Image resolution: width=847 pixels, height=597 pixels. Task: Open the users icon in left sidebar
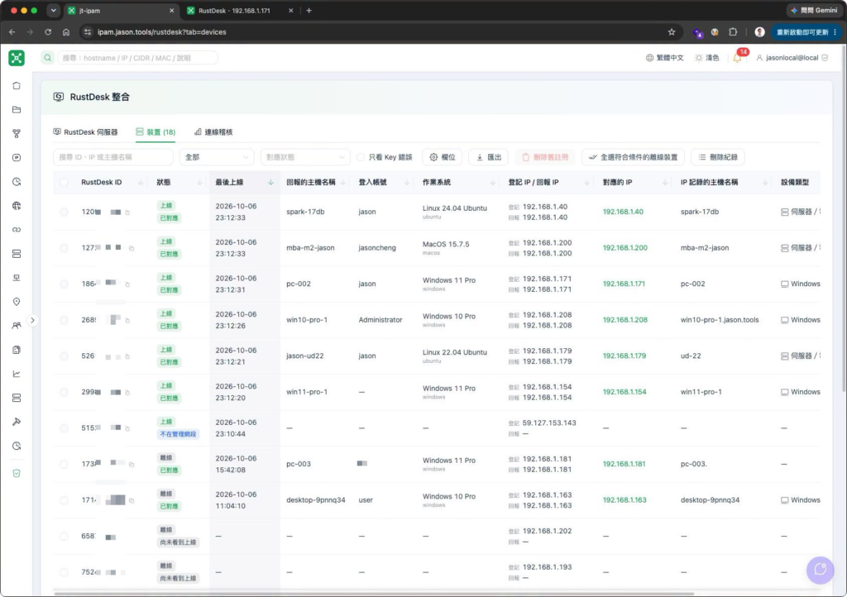[17, 326]
